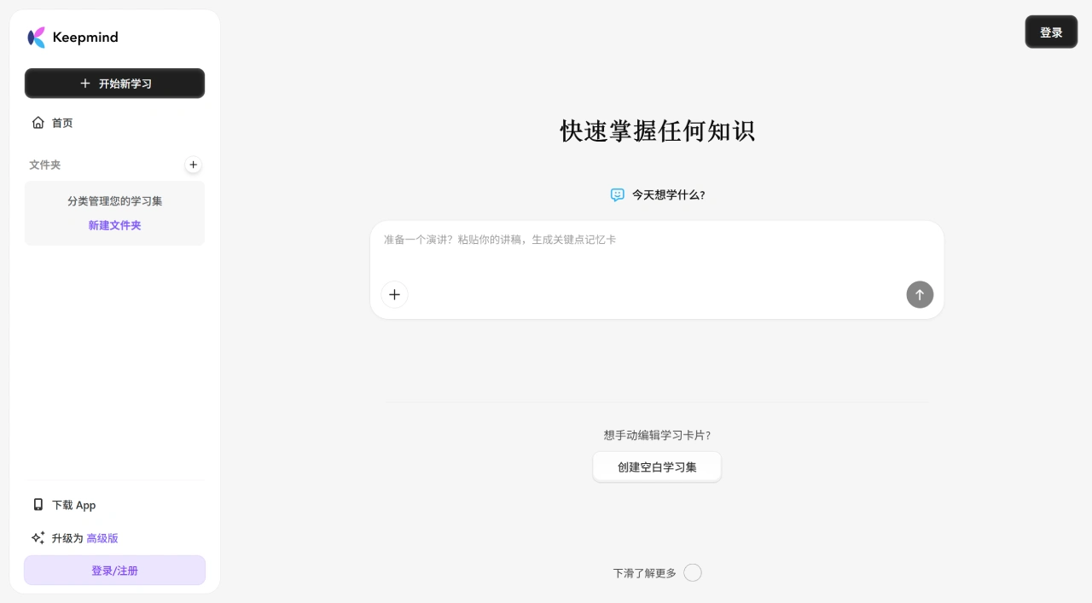Click 创建空白学习集 button
Viewport: 1092px width, 603px height.
point(657,467)
